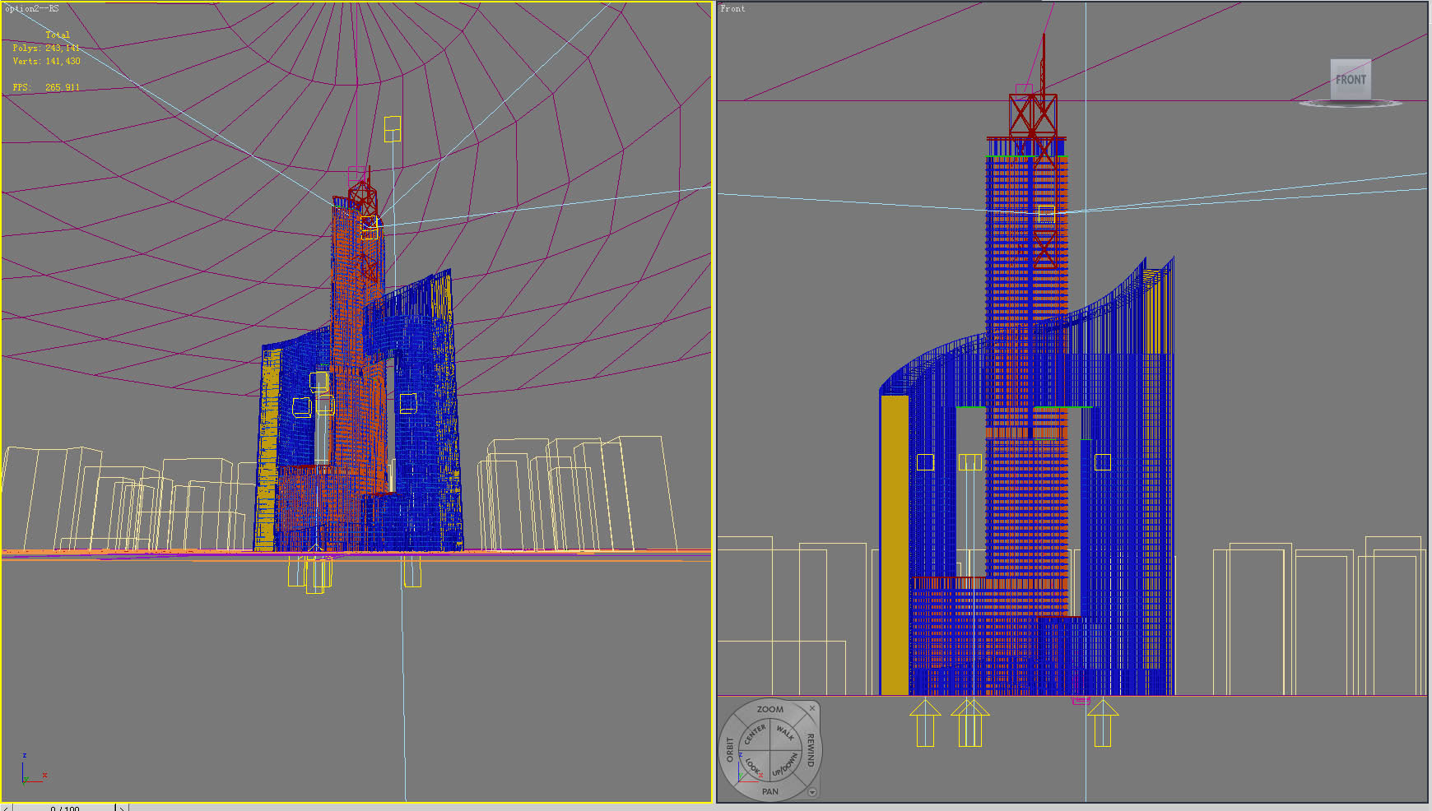This screenshot has height=811, width=1432.
Task: Activate the PAN wedge on the SteeringWheel
Action: pyautogui.click(x=771, y=791)
